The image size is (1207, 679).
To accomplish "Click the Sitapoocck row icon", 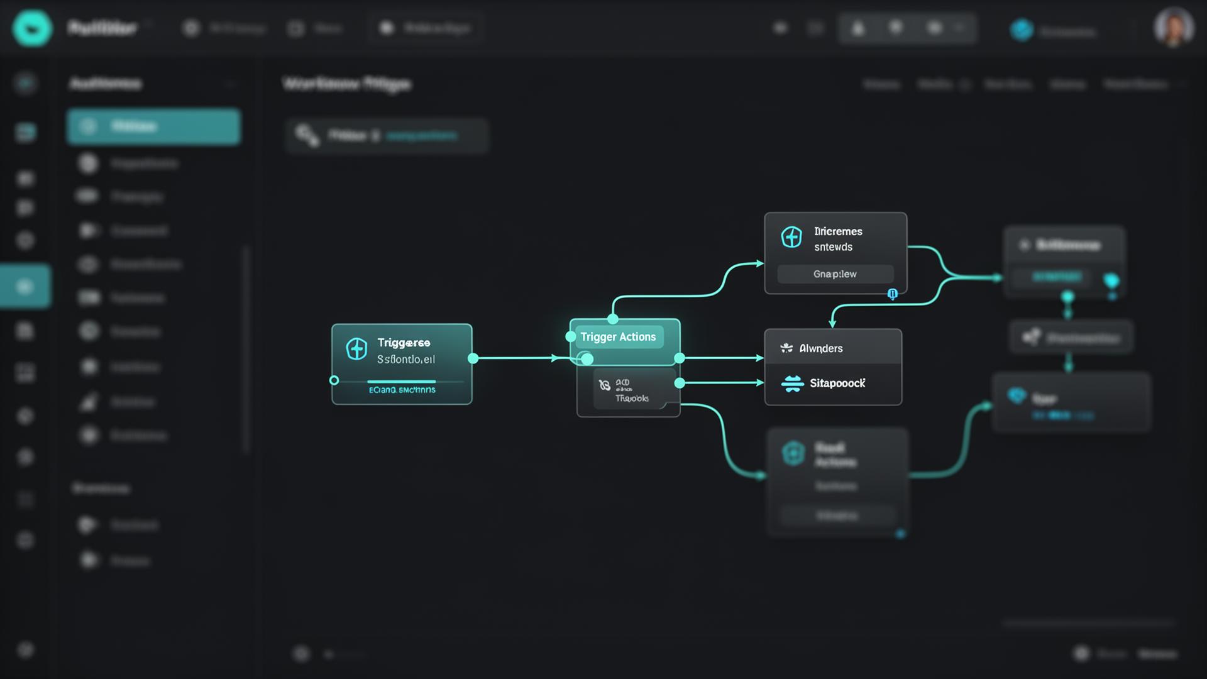I will click(x=792, y=384).
